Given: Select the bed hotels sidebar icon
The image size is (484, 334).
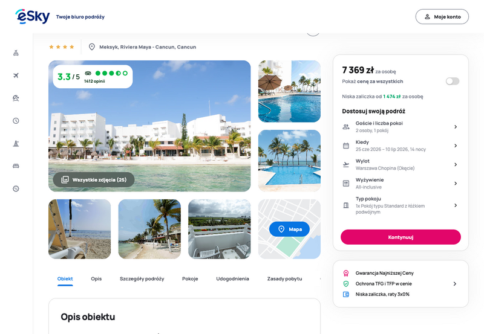Looking at the screenshot, I should 16,166.
